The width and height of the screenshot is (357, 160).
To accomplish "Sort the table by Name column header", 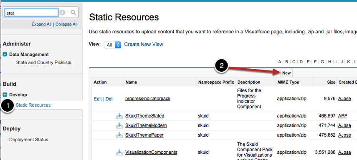I will (132, 82).
